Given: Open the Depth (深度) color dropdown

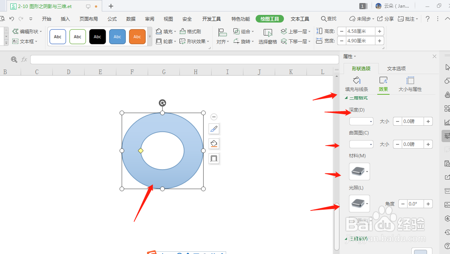Looking at the screenshot, I should point(361,121).
